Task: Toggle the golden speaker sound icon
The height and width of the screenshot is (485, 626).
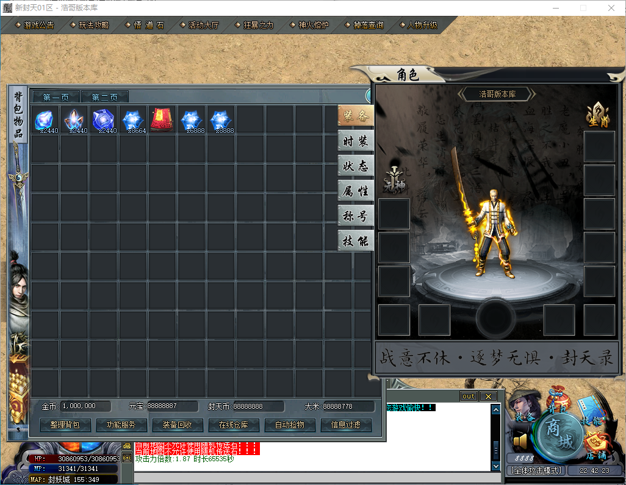Action: tap(521, 442)
